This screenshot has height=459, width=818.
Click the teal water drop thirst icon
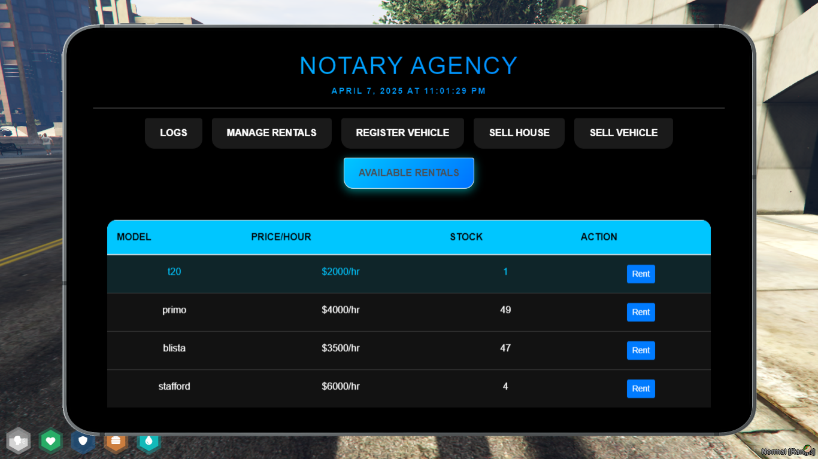click(x=149, y=441)
